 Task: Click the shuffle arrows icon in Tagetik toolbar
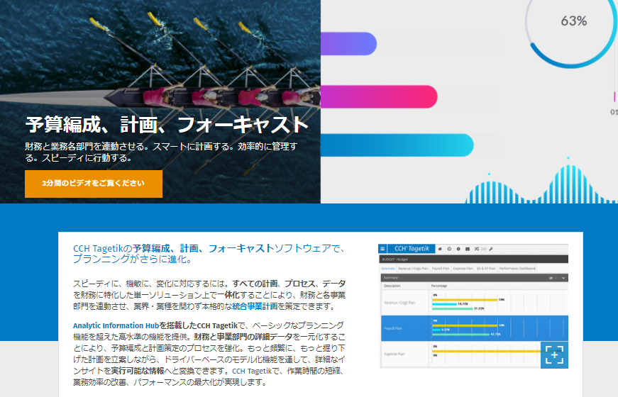[x=477, y=249]
